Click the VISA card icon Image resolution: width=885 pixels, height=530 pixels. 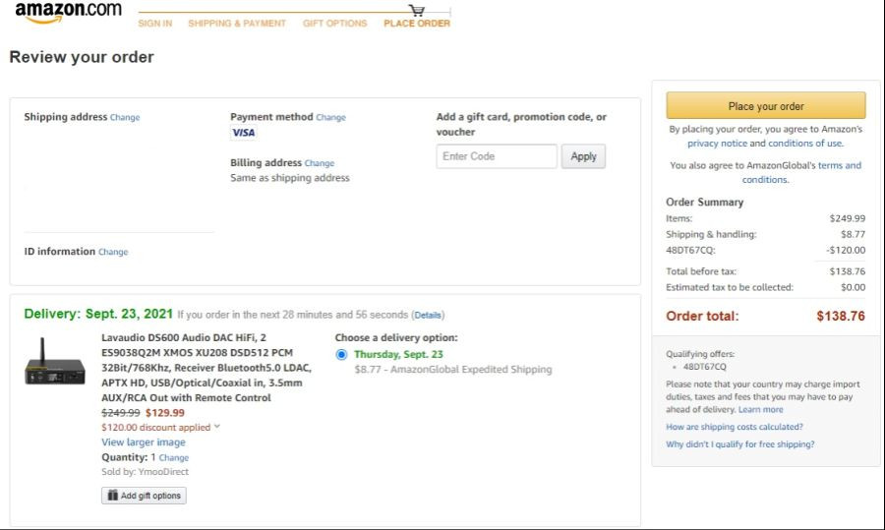[244, 133]
